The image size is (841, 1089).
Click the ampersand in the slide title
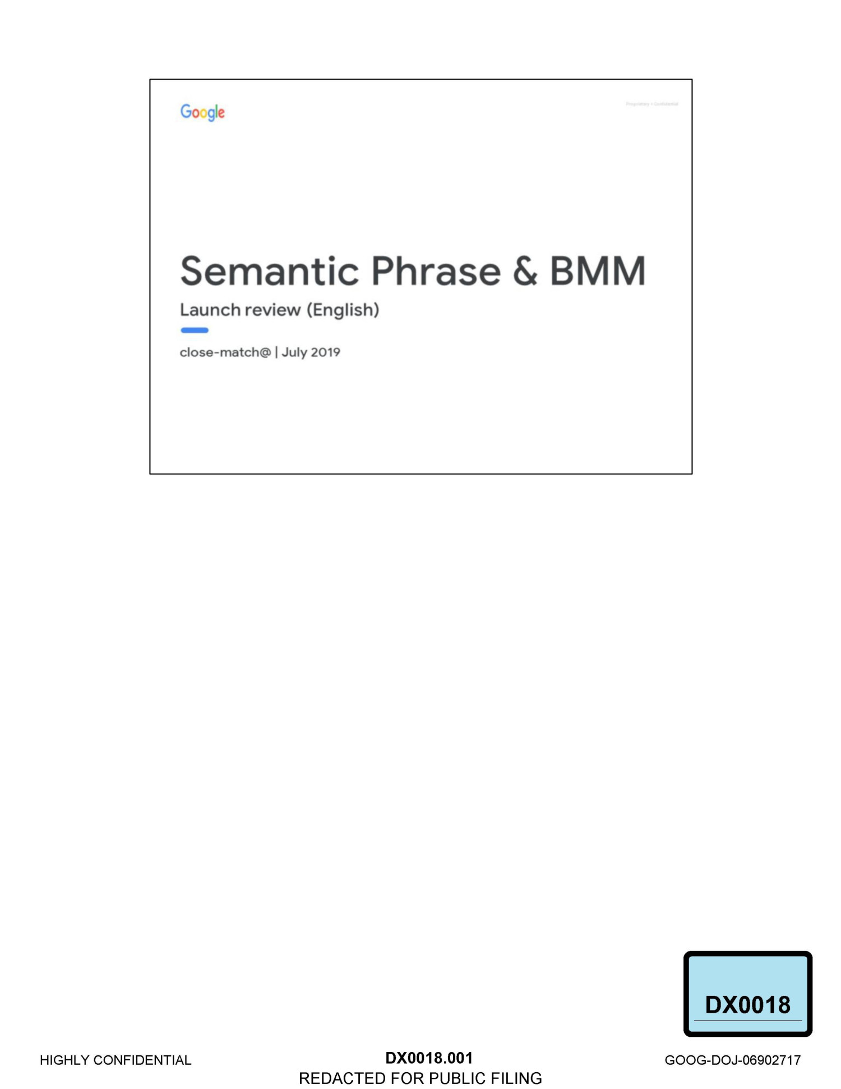(525, 272)
